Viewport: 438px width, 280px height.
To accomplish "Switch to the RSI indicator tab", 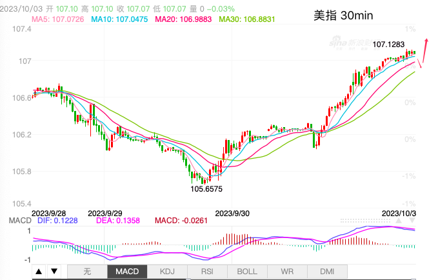I will (x=207, y=272).
